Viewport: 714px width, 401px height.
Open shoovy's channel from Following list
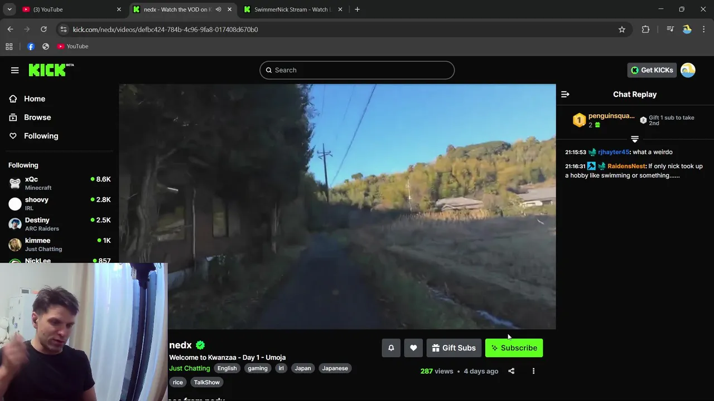click(x=59, y=204)
